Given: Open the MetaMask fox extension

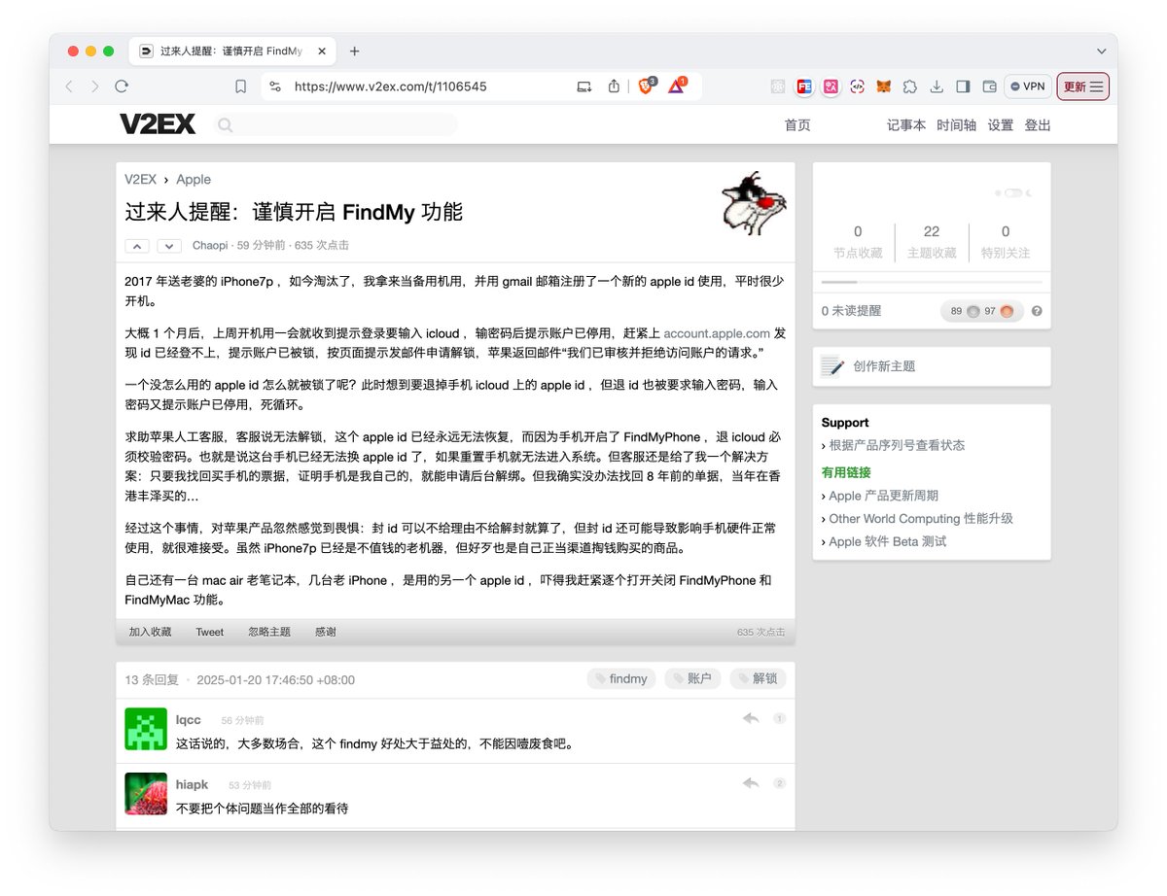Looking at the screenshot, I should (883, 86).
